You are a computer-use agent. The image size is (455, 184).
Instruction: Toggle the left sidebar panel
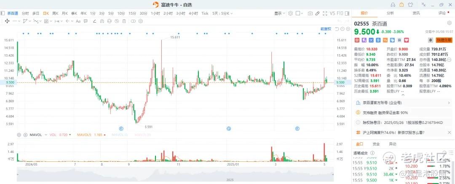click(x=3, y=13)
